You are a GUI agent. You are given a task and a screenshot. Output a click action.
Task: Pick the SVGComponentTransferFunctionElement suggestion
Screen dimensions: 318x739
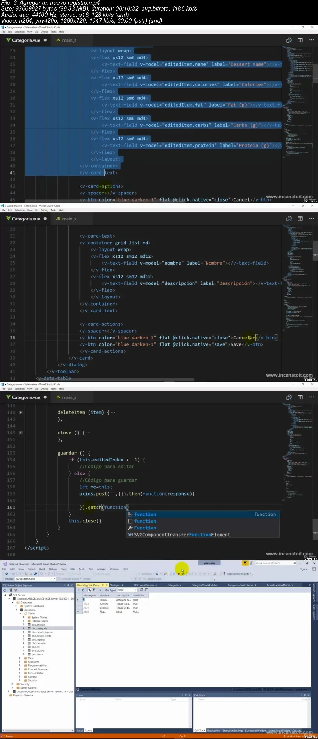tap(203, 535)
